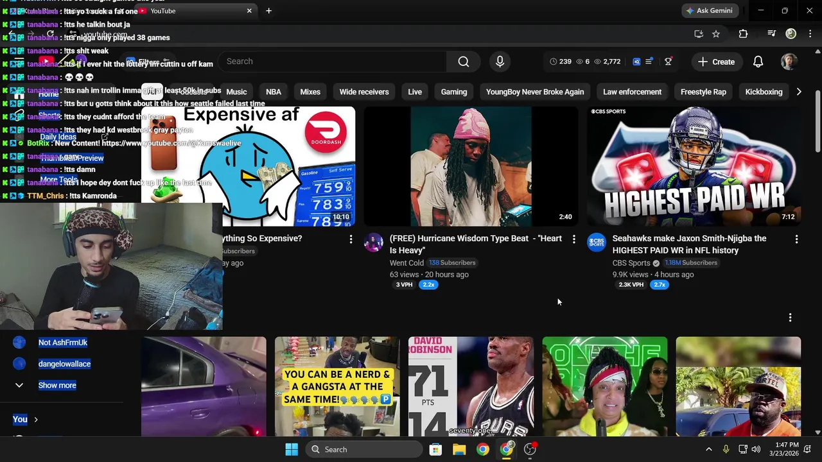Viewport: 822px width, 462px height.
Task: Open a new browser tab
Action: click(268, 11)
